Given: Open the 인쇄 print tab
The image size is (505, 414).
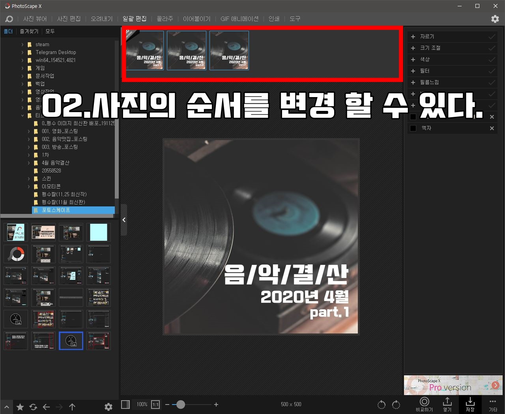Looking at the screenshot, I should coord(274,19).
